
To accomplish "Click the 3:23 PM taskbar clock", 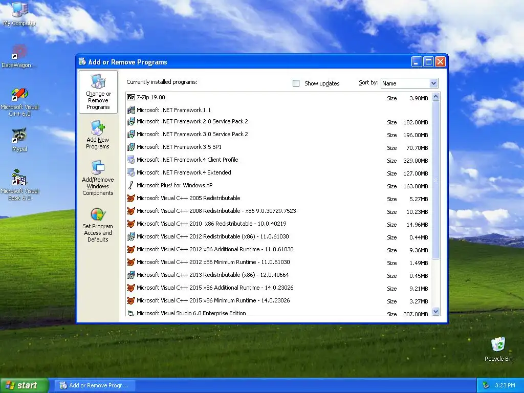I will pyautogui.click(x=505, y=385).
